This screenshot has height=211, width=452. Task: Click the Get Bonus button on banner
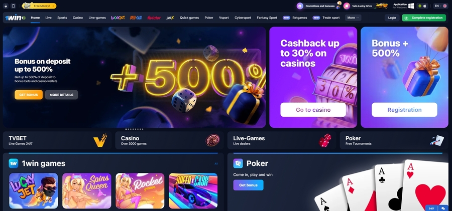[29, 95]
